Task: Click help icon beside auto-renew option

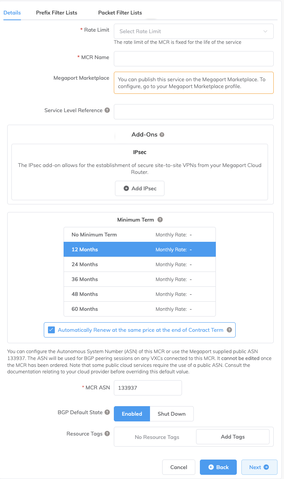Action: click(229, 330)
